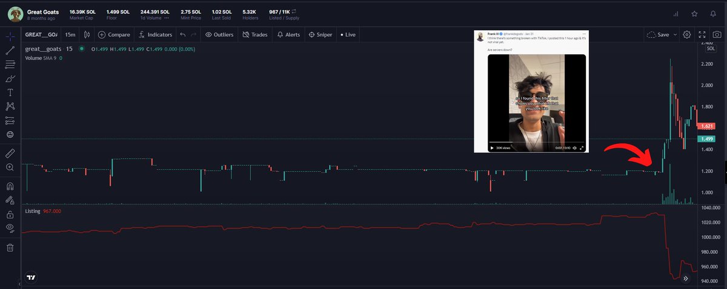Click the header bell notification icon
Image resolution: width=727 pixels, height=289 pixels.
pyautogui.click(x=713, y=13)
